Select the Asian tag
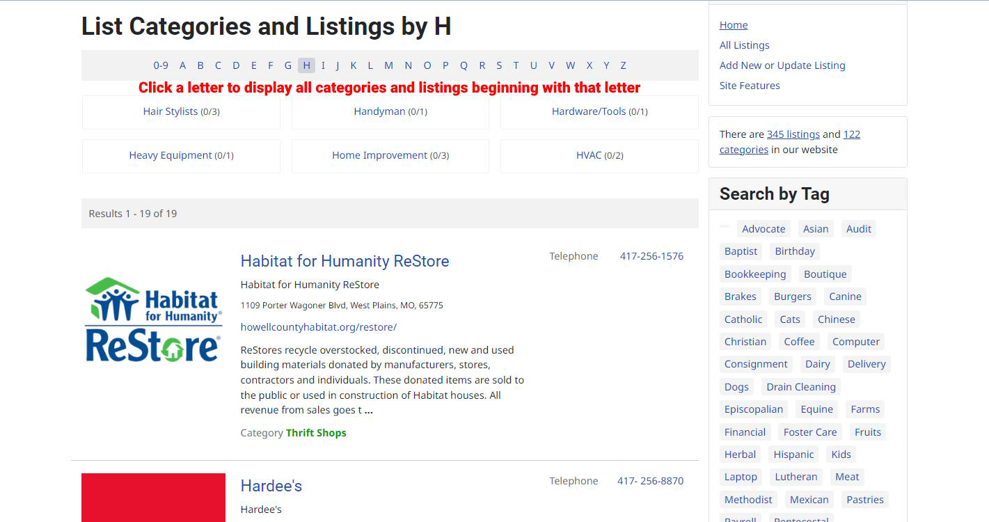 (x=816, y=229)
